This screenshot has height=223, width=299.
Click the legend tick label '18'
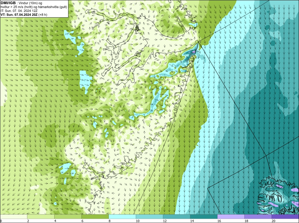[x=246, y=221]
